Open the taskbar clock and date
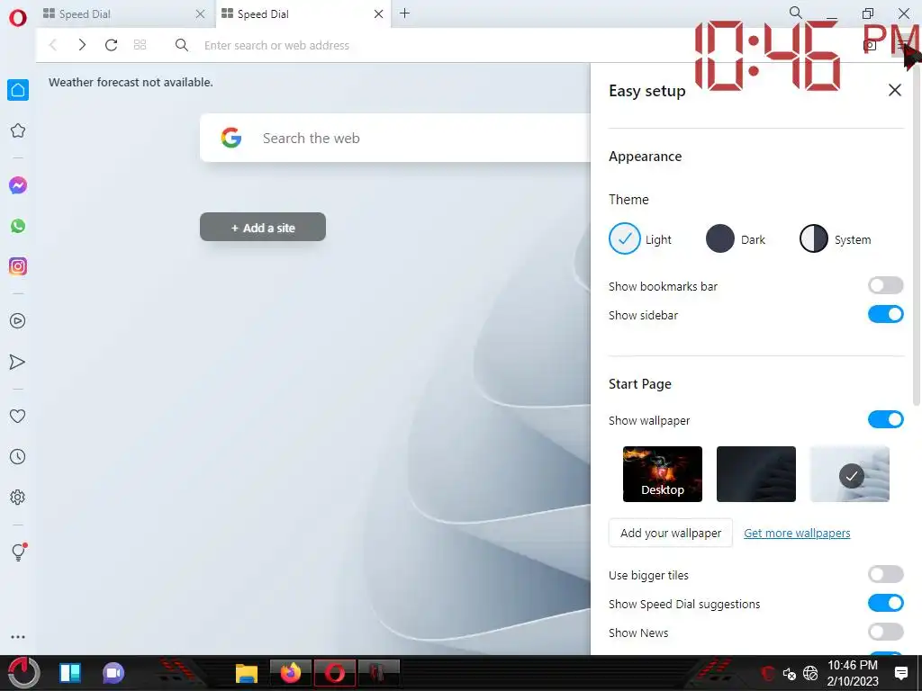The image size is (922, 691). click(x=853, y=673)
